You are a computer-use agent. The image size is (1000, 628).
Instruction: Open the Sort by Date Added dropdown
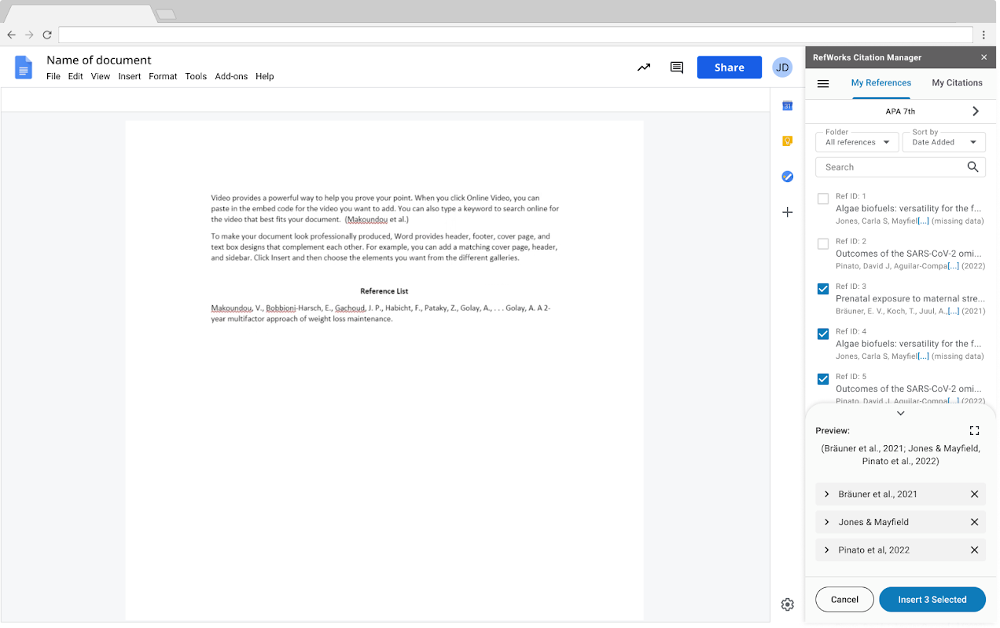pos(944,141)
